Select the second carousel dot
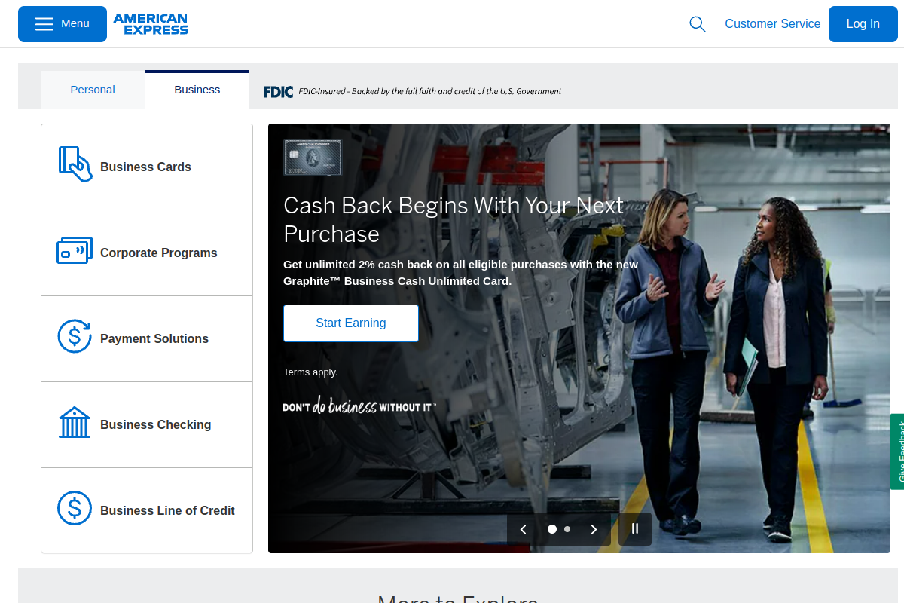 (x=567, y=529)
